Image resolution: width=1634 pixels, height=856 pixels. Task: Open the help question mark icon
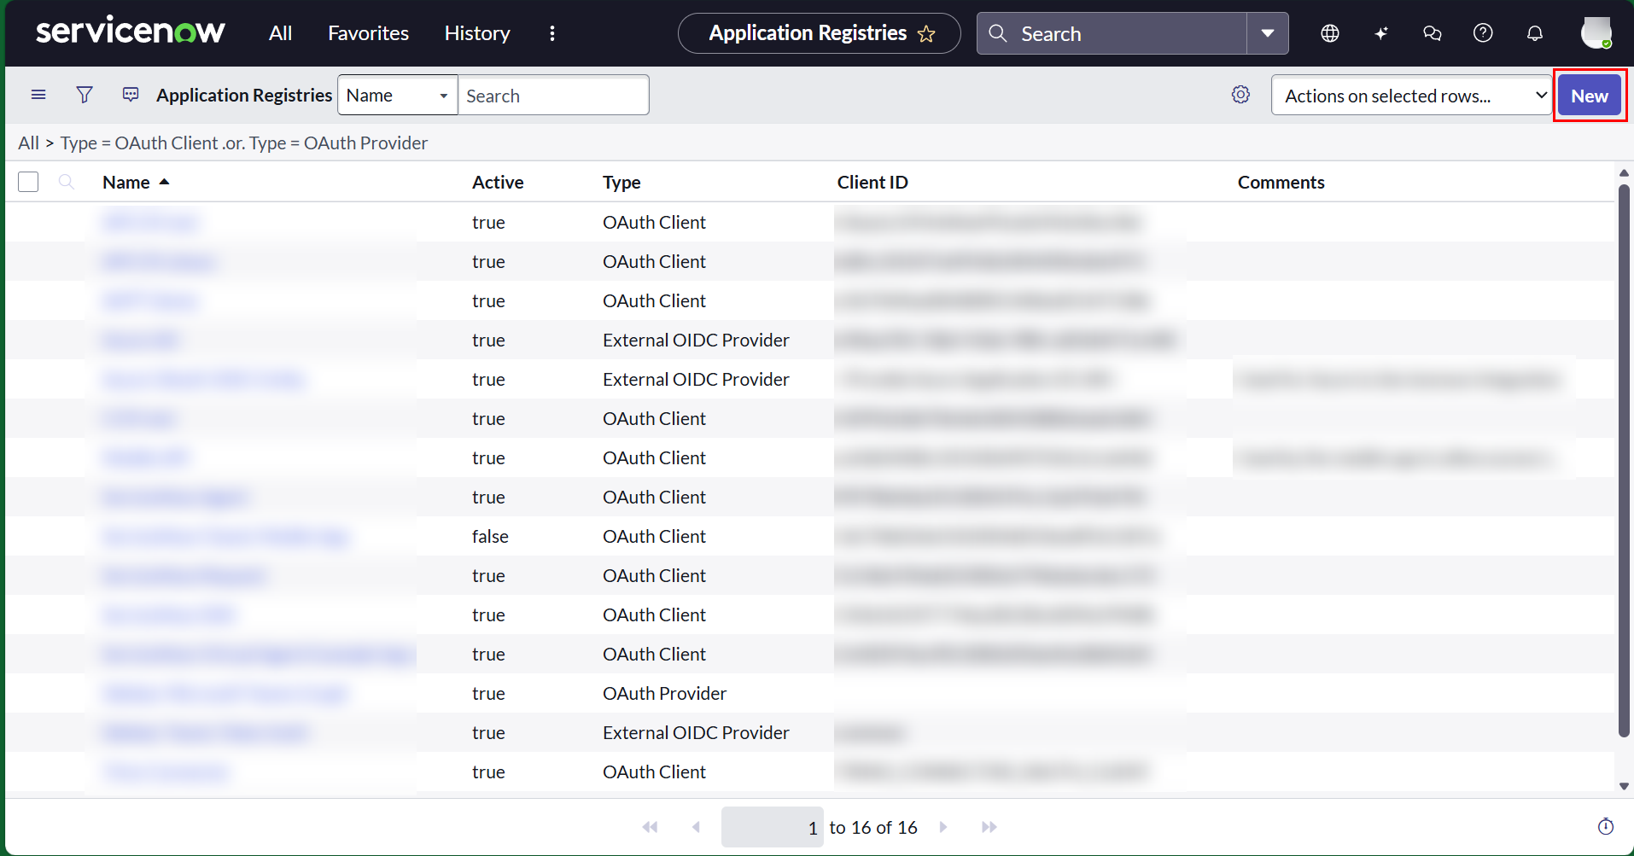coord(1484,33)
